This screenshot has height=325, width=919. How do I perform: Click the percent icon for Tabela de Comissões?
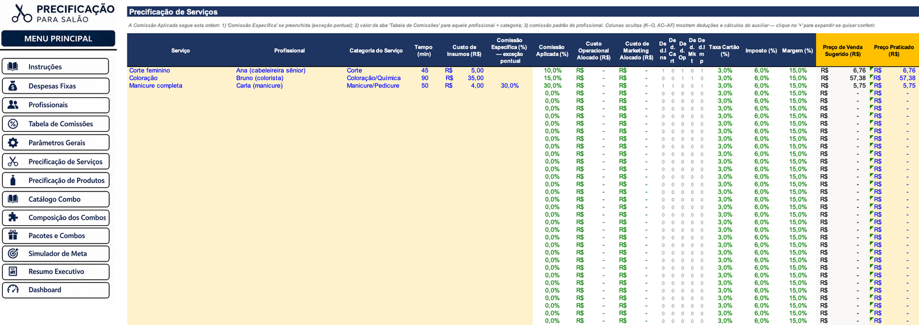pos(13,124)
